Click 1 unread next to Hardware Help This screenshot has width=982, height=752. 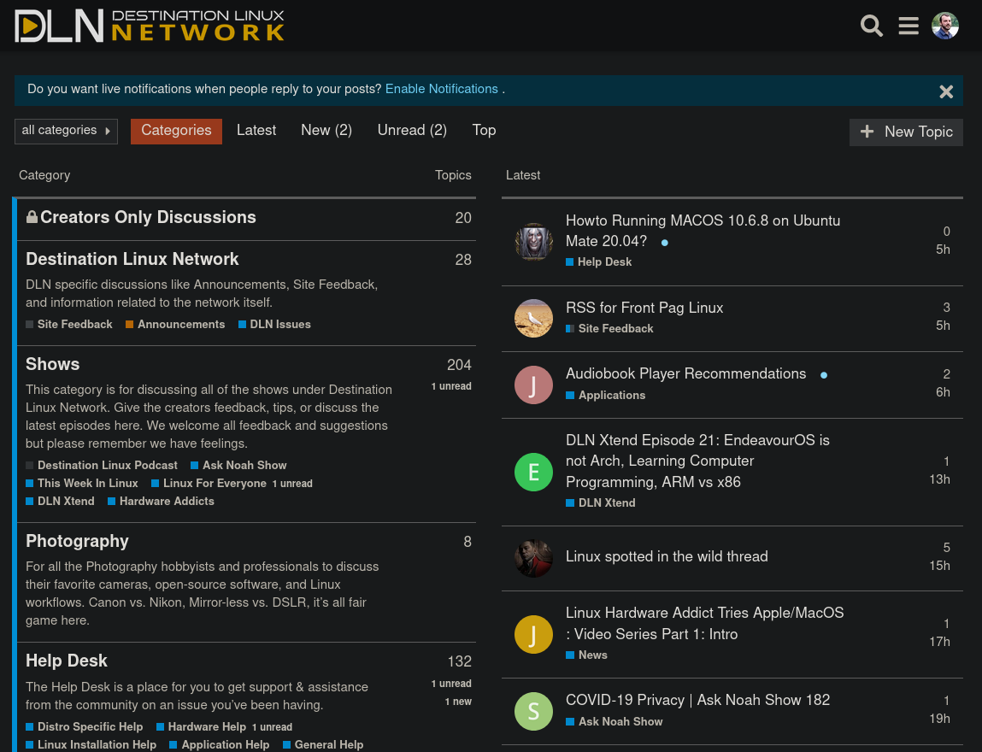(272, 727)
